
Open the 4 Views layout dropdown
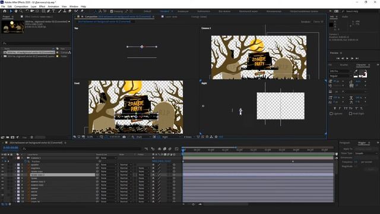pos(189,137)
